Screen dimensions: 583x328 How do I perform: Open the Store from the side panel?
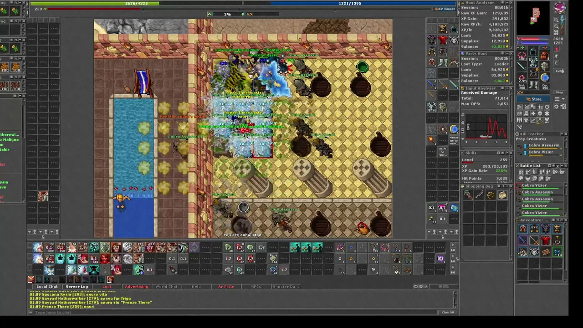click(x=534, y=99)
